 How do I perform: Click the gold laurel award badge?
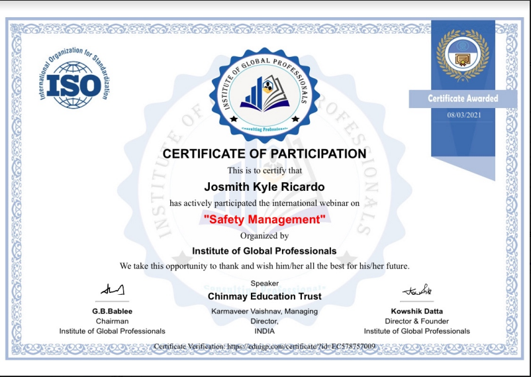pos(463,55)
